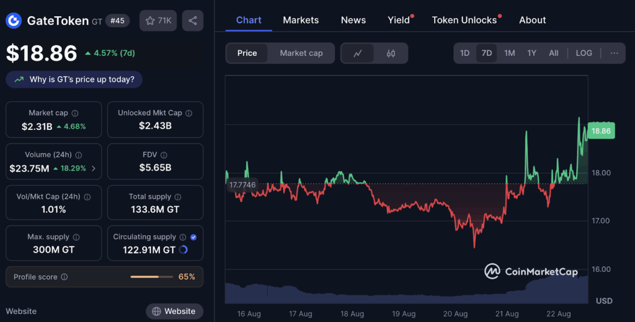
Task: Click the Profile score info icon
Action: coord(64,277)
